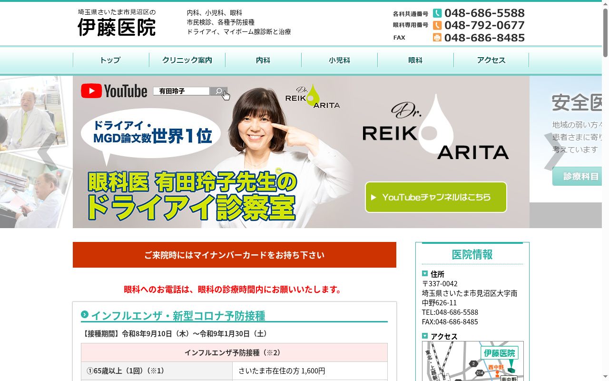Click the YouTubeチャンネルはこちら button
609x381 pixels.
pos(436,197)
